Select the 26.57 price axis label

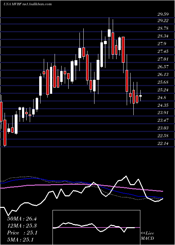163,67
